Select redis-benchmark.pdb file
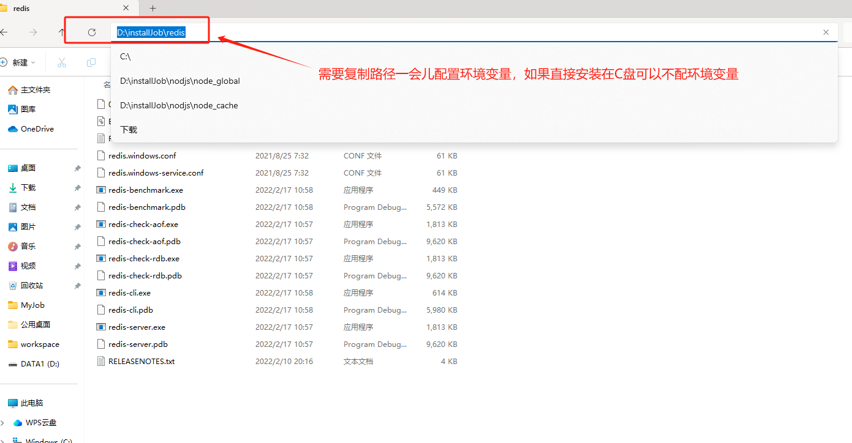Image resolution: width=852 pixels, height=443 pixels. pos(147,207)
